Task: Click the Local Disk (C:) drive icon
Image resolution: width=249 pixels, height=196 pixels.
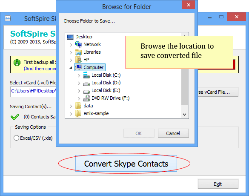Action: pos(86,75)
